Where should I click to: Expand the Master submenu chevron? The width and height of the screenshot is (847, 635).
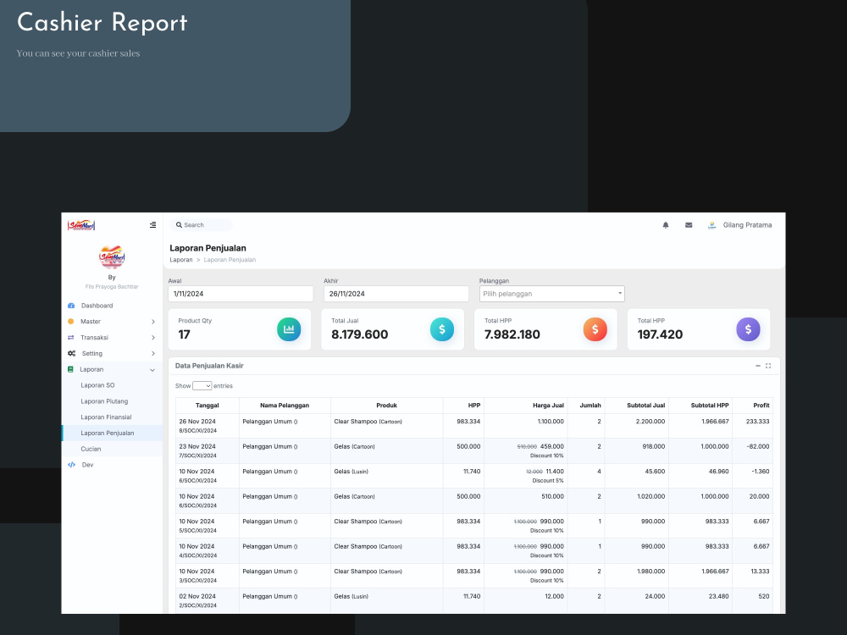[x=152, y=322]
